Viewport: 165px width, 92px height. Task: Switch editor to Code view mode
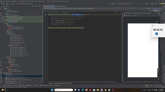[x=151, y=11]
